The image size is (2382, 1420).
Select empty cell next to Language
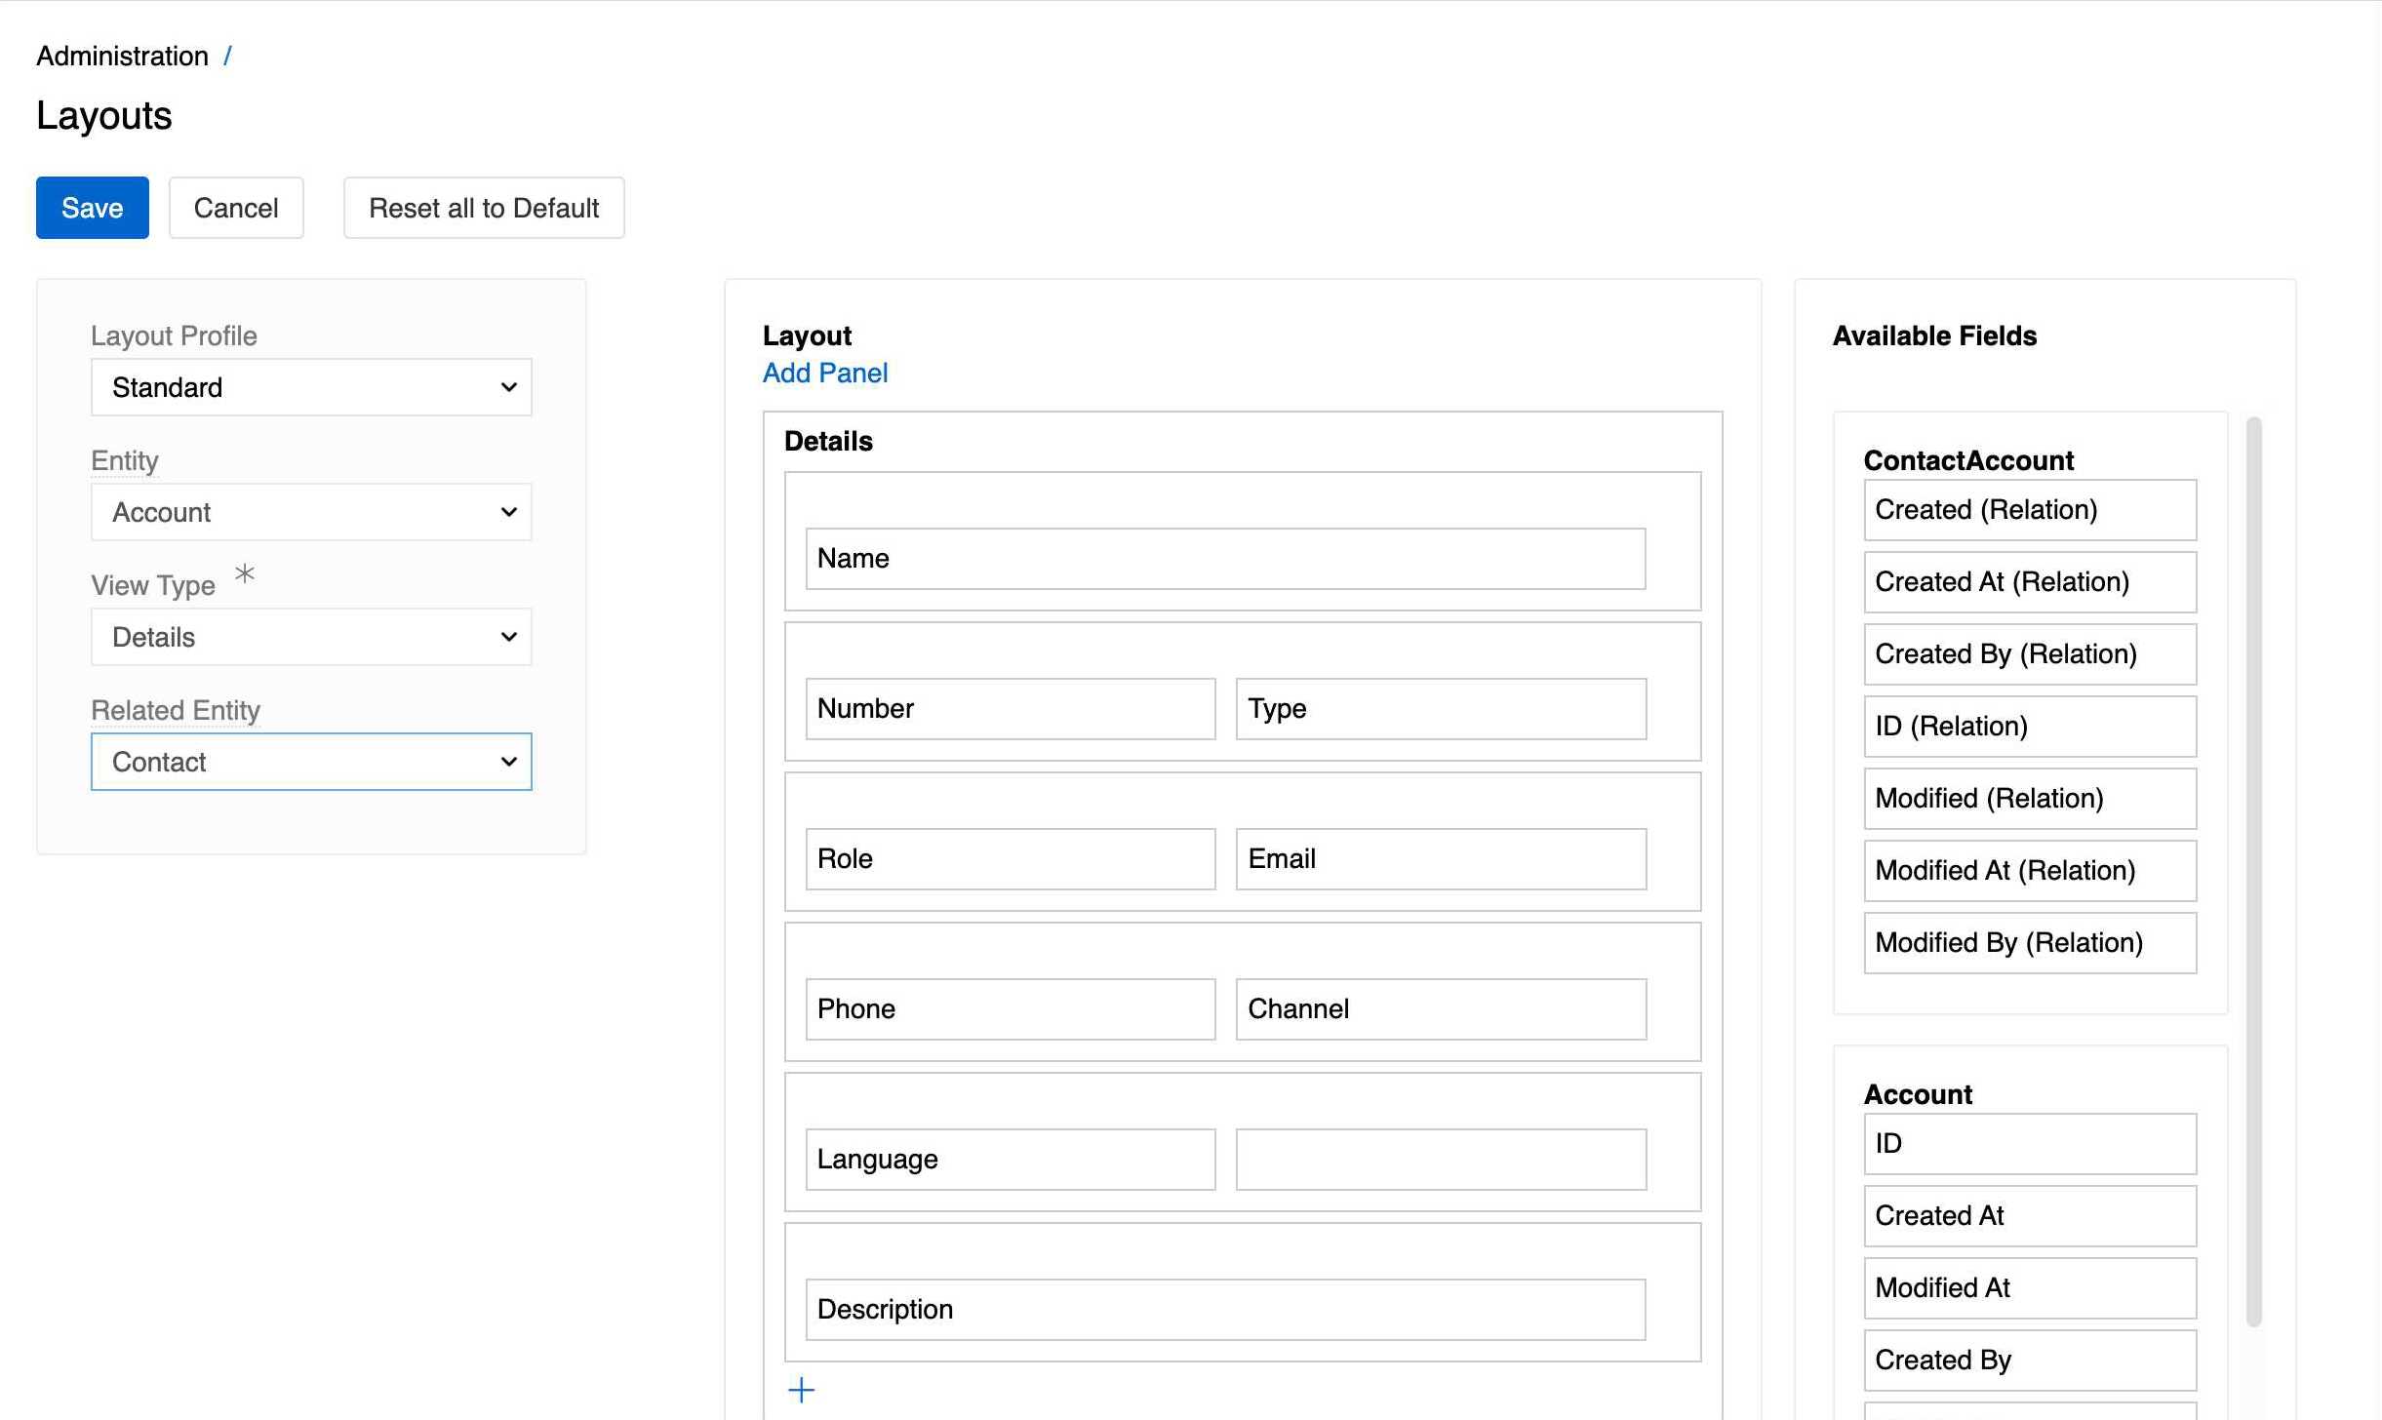point(1441,1160)
